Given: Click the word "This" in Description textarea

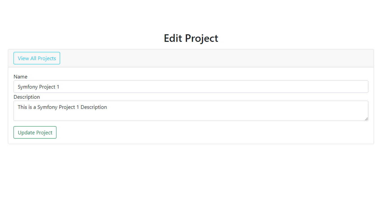Looking at the screenshot, I should (22, 107).
